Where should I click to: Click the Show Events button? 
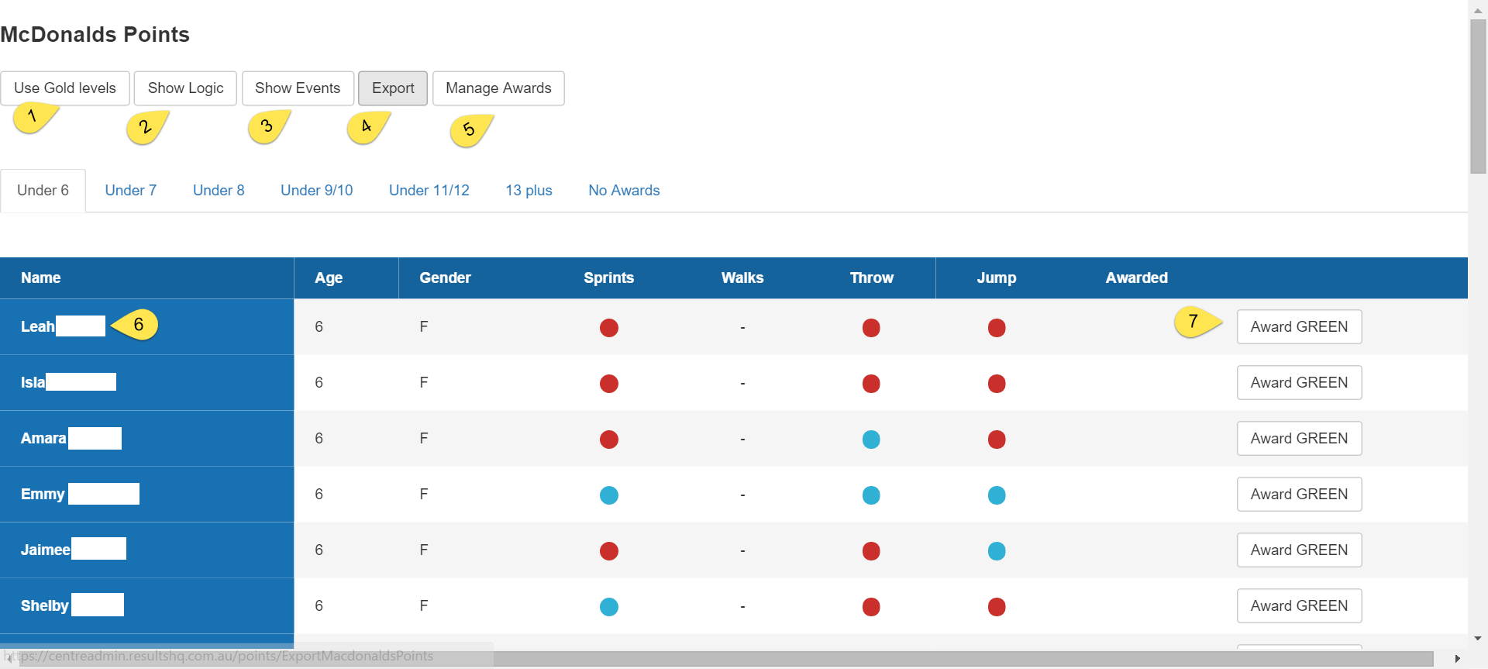tap(298, 88)
